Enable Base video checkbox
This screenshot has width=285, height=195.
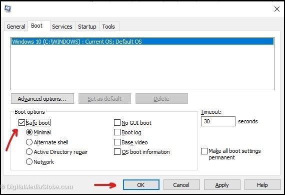[x=117, y=142]
